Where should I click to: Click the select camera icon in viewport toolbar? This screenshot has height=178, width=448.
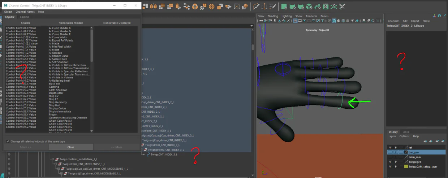pos(261,21)
